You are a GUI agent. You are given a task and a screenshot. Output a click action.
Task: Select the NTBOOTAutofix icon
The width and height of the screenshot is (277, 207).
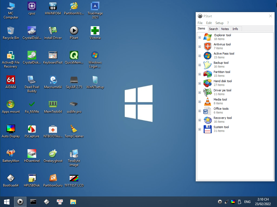pyautogui.click(x=53, y=131)
